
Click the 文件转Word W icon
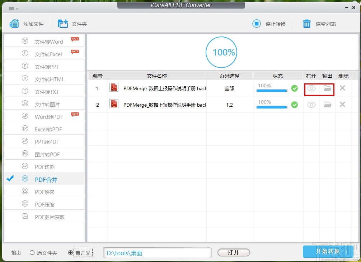pos(25,41)
